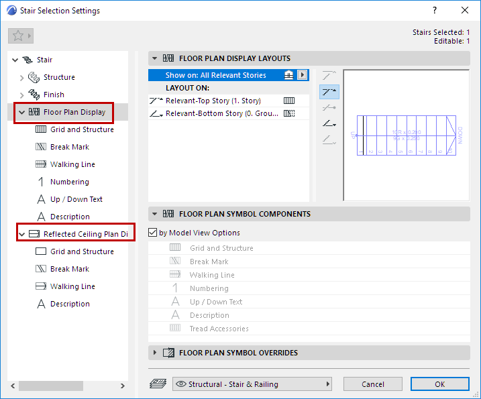Expand the Structure tree node
The image size is (481, 399).
21,78
